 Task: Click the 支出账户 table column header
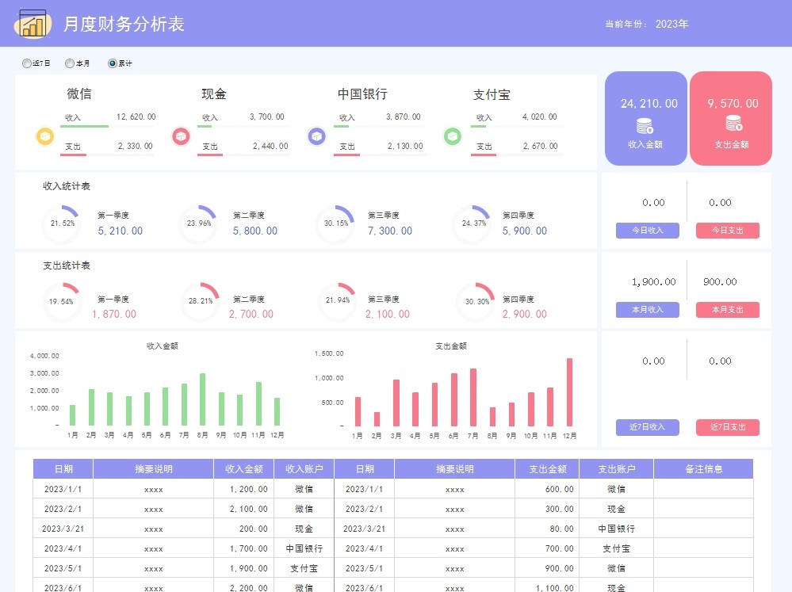tap(617, 468)
